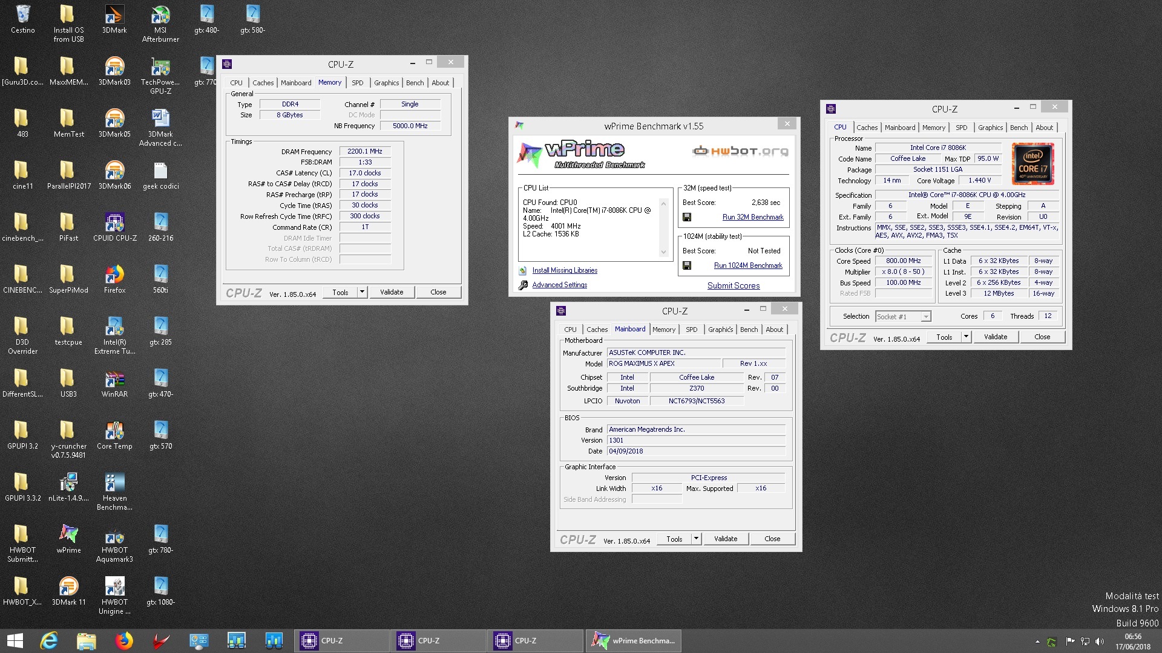
Task: Click Run 32M Benchmark link
Action: (753, 217)
